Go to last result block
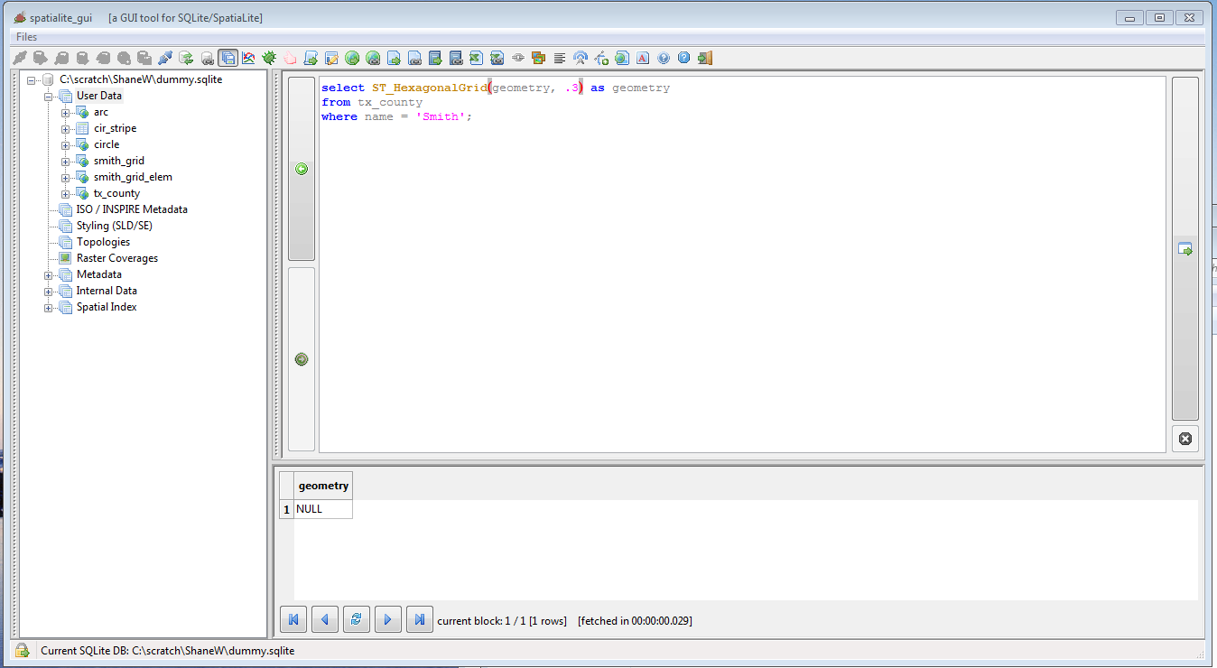1217x668 pixels. (420, 620)
